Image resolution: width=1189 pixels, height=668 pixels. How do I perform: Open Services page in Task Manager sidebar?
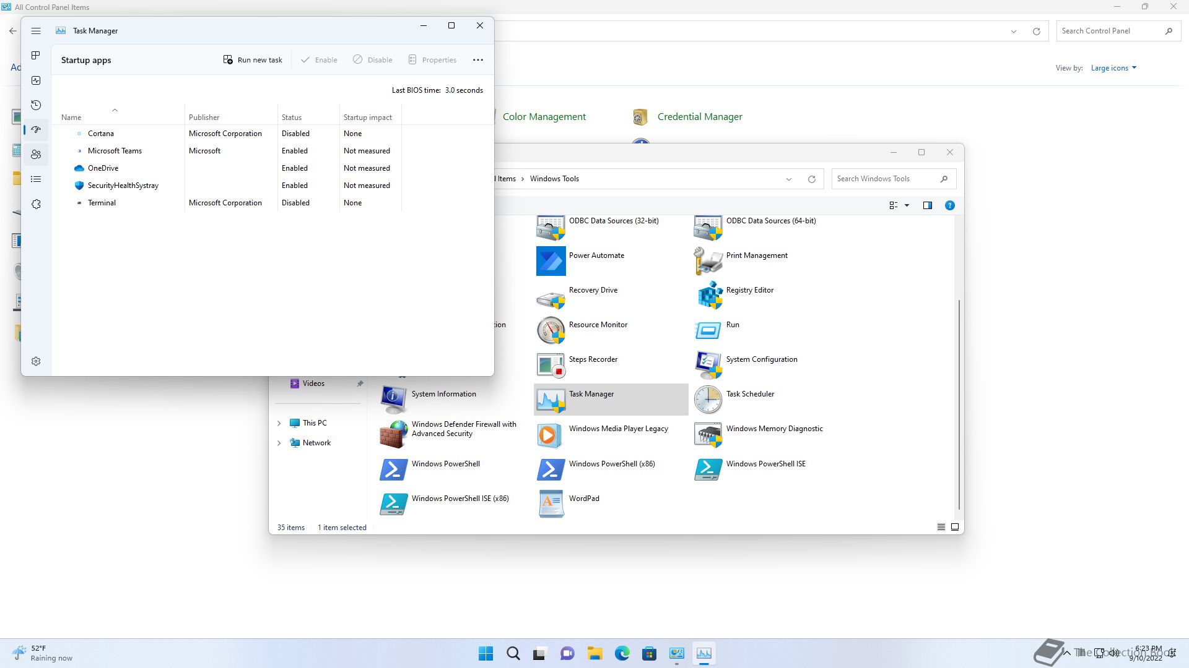pyautogui.click(x=36, y=204)
